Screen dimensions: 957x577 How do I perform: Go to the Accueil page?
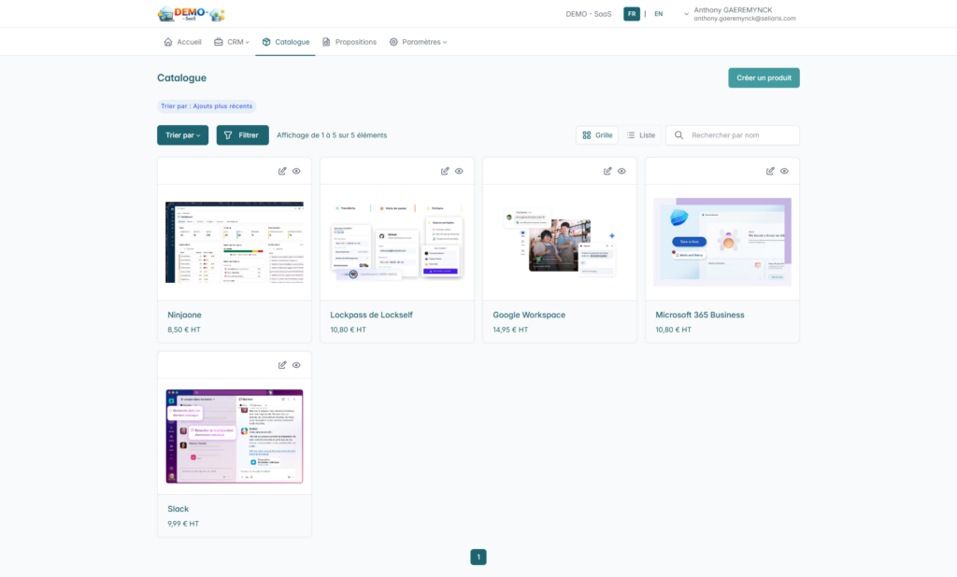pyautogui.click(x=182, y=42)
